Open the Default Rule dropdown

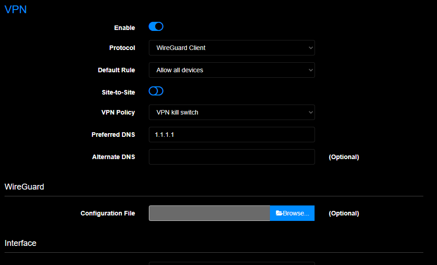pos(232,70)
